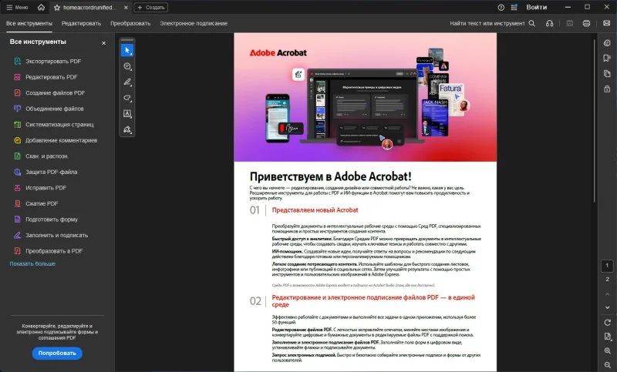
Task: Open the headphones read-aloud icon
Action: 549,24
